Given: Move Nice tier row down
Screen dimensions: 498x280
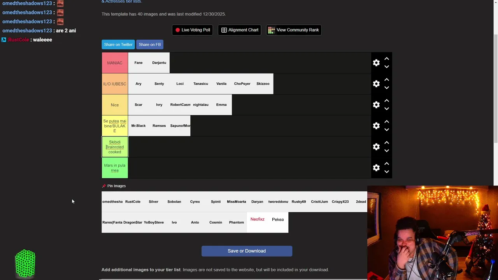Looking at the screenshot, I should (387, 109).
